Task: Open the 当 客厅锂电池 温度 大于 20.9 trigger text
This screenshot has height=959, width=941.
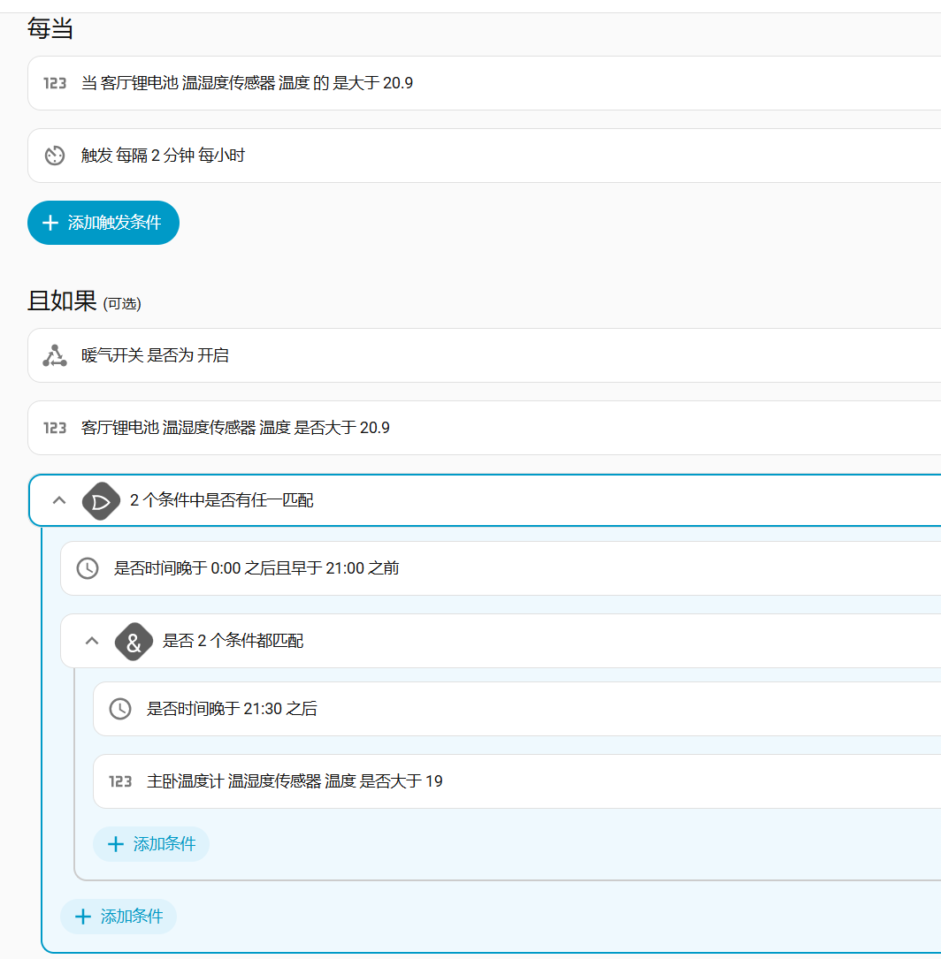Action: point(247,83)
